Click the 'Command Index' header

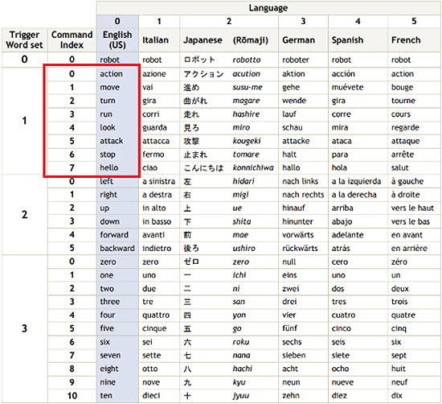[x=72, y=39]
